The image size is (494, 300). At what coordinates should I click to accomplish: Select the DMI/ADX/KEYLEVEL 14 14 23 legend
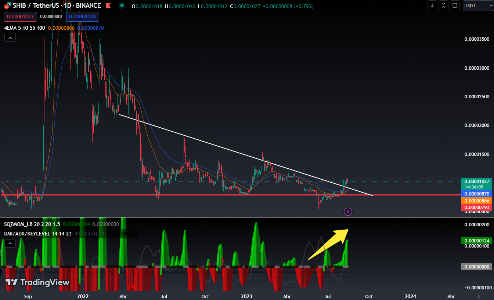tap(38, 233)
